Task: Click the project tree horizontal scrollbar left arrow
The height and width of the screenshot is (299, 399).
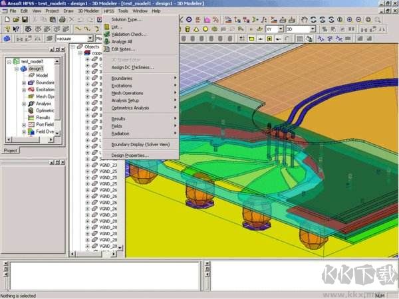Action: coord(9,140)
